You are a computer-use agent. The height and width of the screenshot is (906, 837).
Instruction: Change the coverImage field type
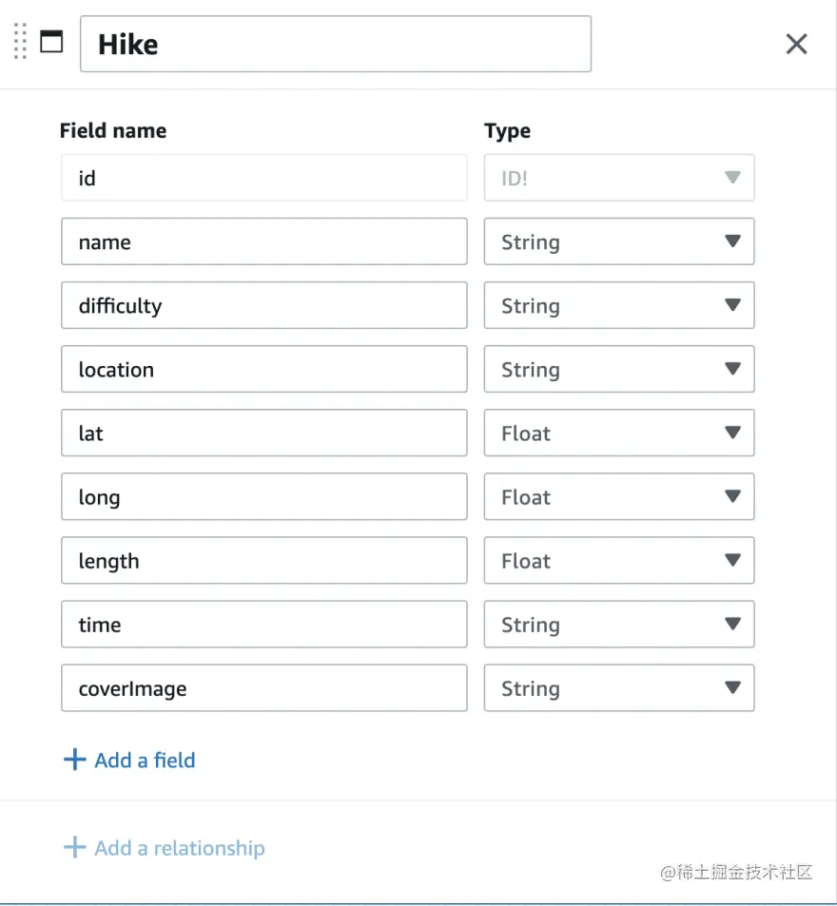point(618,687)
